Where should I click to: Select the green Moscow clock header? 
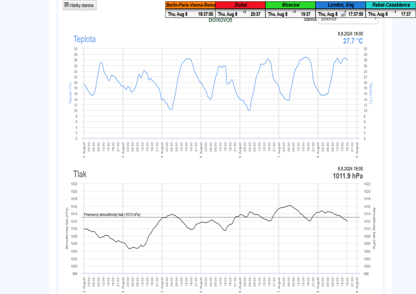click(290, 5)
